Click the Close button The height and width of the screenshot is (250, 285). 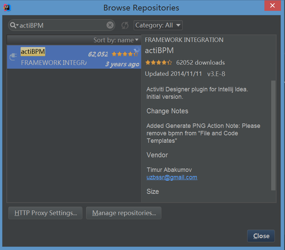tap(261, 236)
